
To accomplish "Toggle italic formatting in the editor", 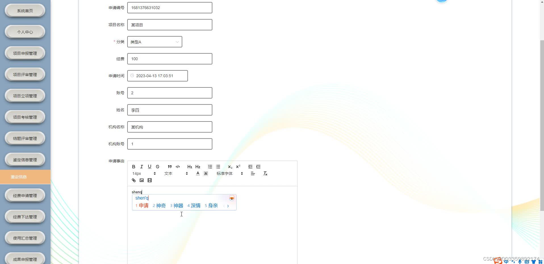I will coord(141,167).
